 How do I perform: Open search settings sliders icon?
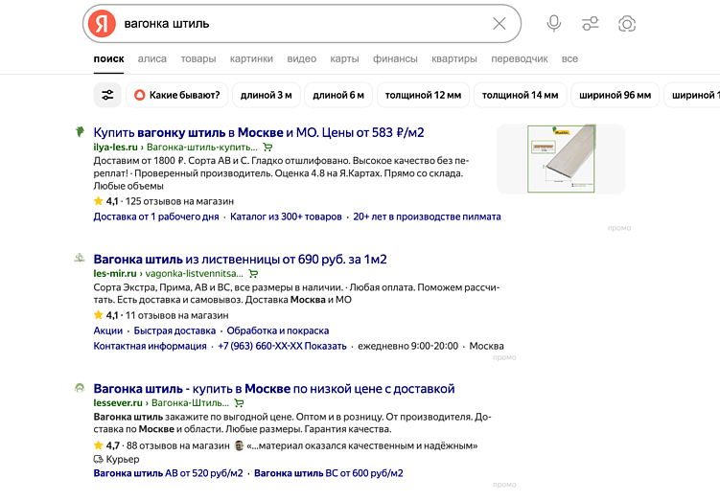click(x=591, y=24)
